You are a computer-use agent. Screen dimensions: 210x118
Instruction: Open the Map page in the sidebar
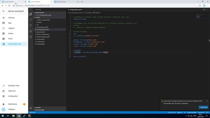14,23
